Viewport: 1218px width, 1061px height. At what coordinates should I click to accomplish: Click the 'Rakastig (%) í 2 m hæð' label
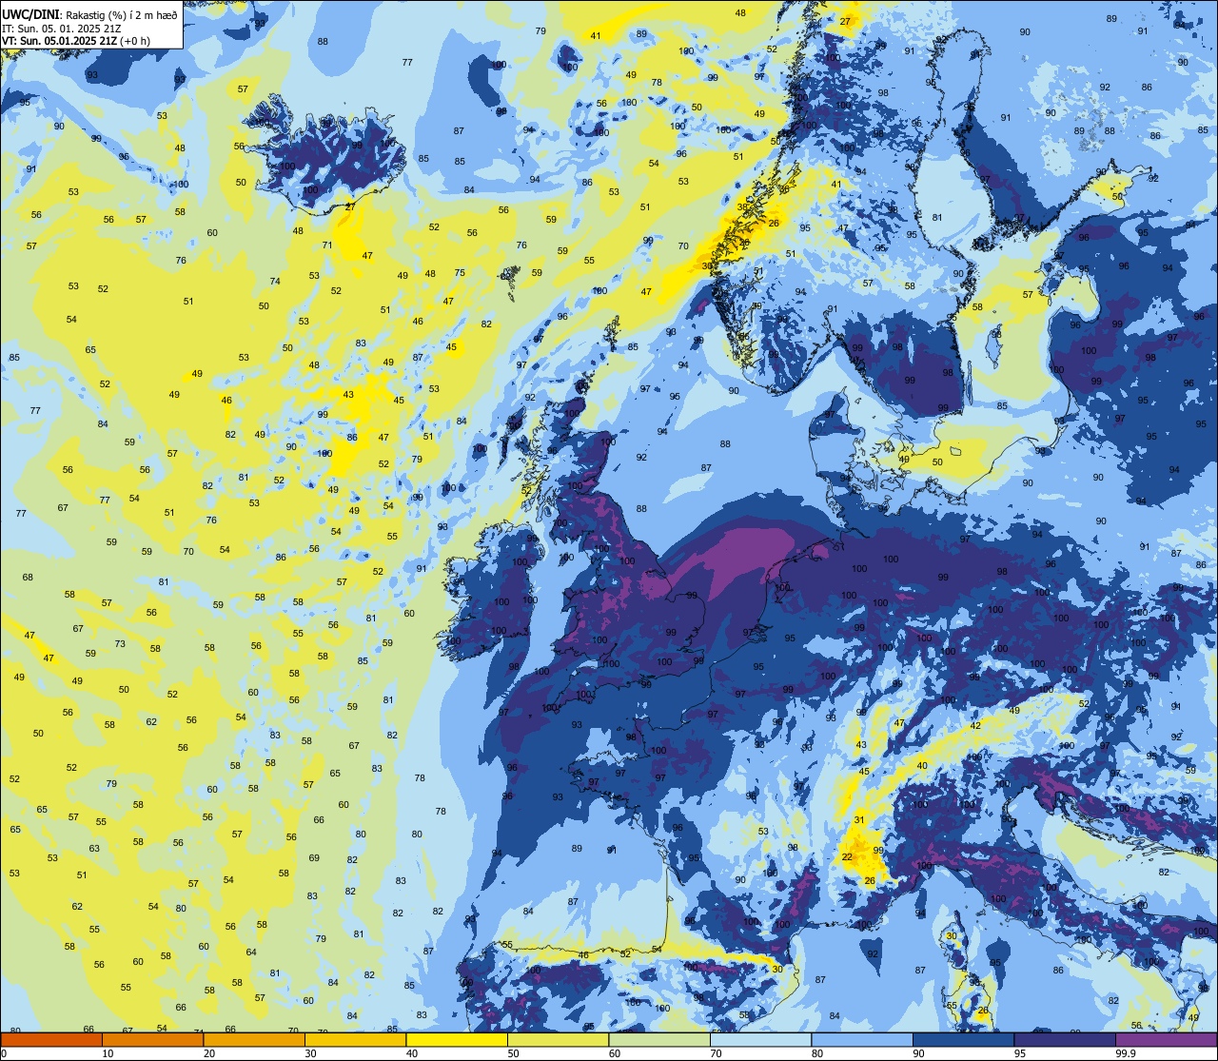(x=120, y=16)
